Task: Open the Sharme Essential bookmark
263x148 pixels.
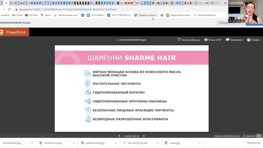Action: 205,15
